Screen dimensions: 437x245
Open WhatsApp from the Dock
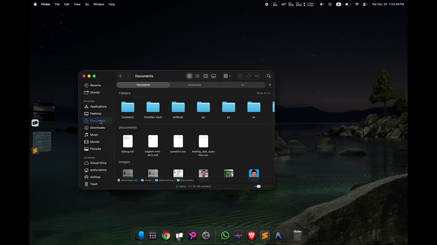(225, 235)
